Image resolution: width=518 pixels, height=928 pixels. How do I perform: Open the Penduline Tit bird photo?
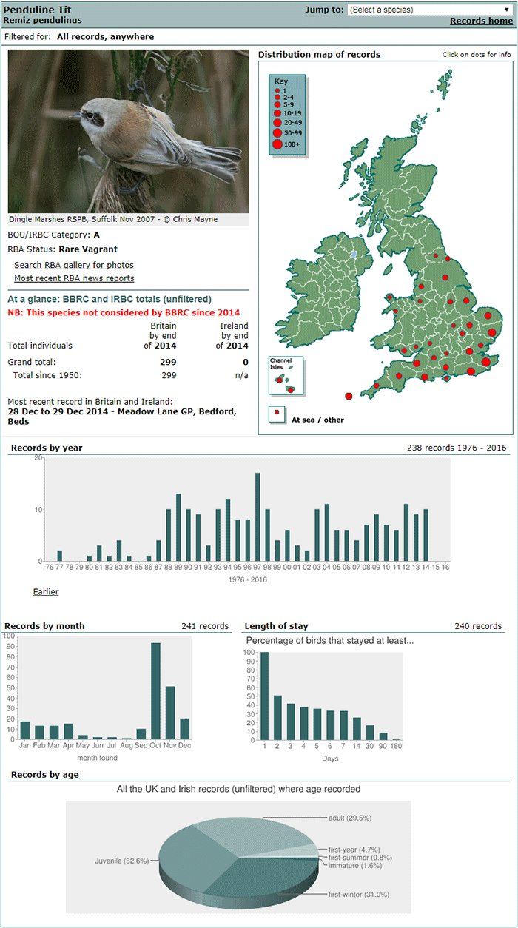pyautogui.click(x=128, y=132)
